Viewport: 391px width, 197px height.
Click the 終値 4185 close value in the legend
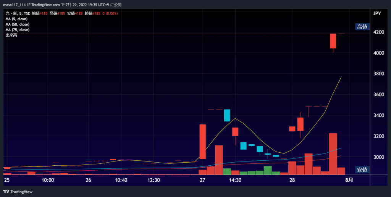92,13
